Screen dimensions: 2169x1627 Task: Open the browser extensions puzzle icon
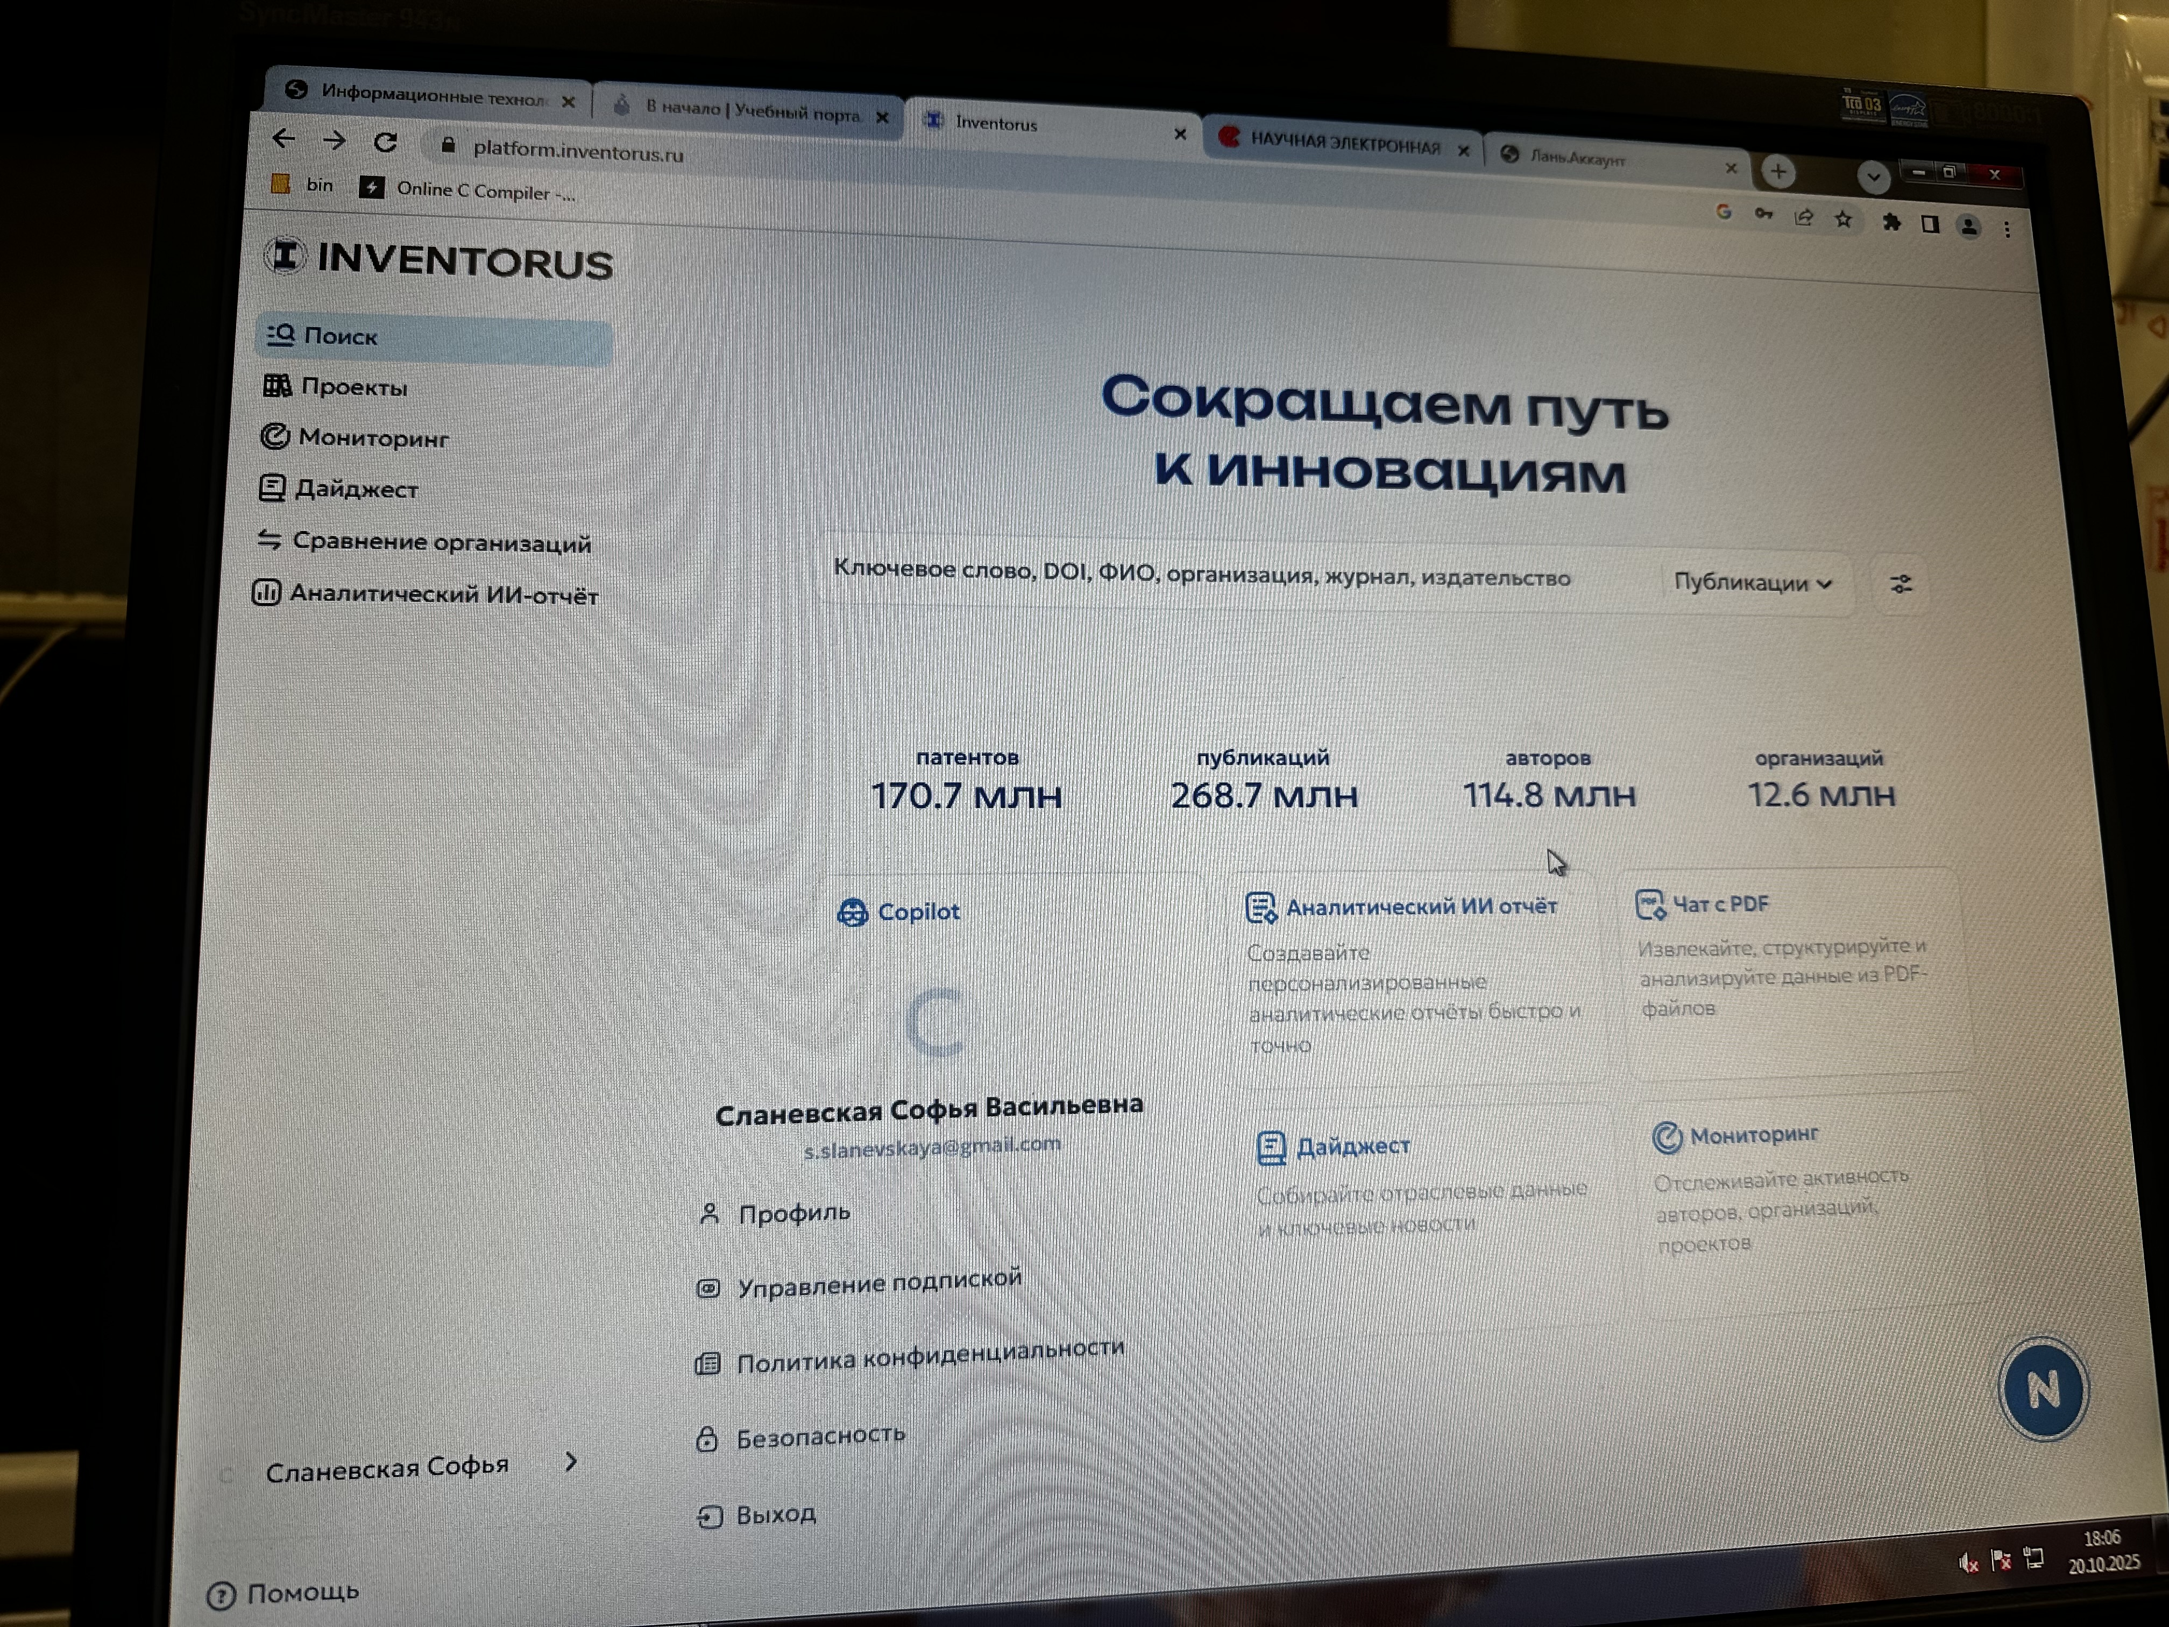click(x=1890, y=223)
